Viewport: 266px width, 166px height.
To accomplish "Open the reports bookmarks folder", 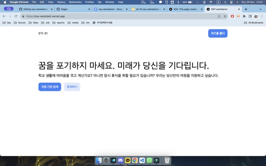I will click(58, 22).
